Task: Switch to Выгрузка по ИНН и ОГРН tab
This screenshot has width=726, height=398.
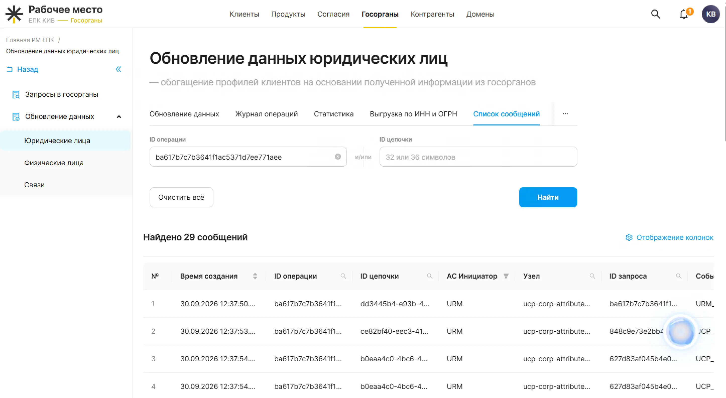Action: 413,114
